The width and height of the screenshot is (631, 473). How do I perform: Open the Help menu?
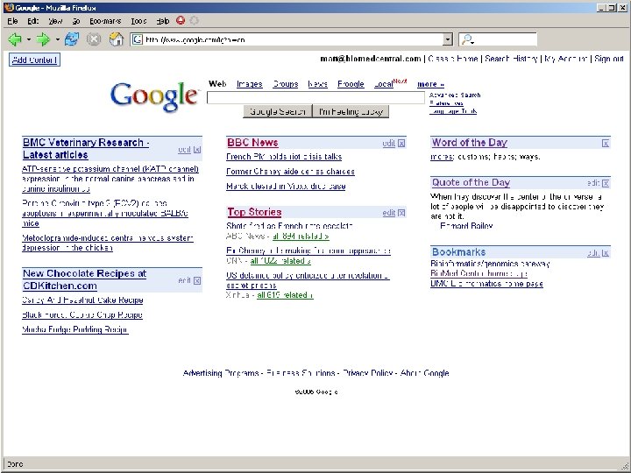pos(163,21)
